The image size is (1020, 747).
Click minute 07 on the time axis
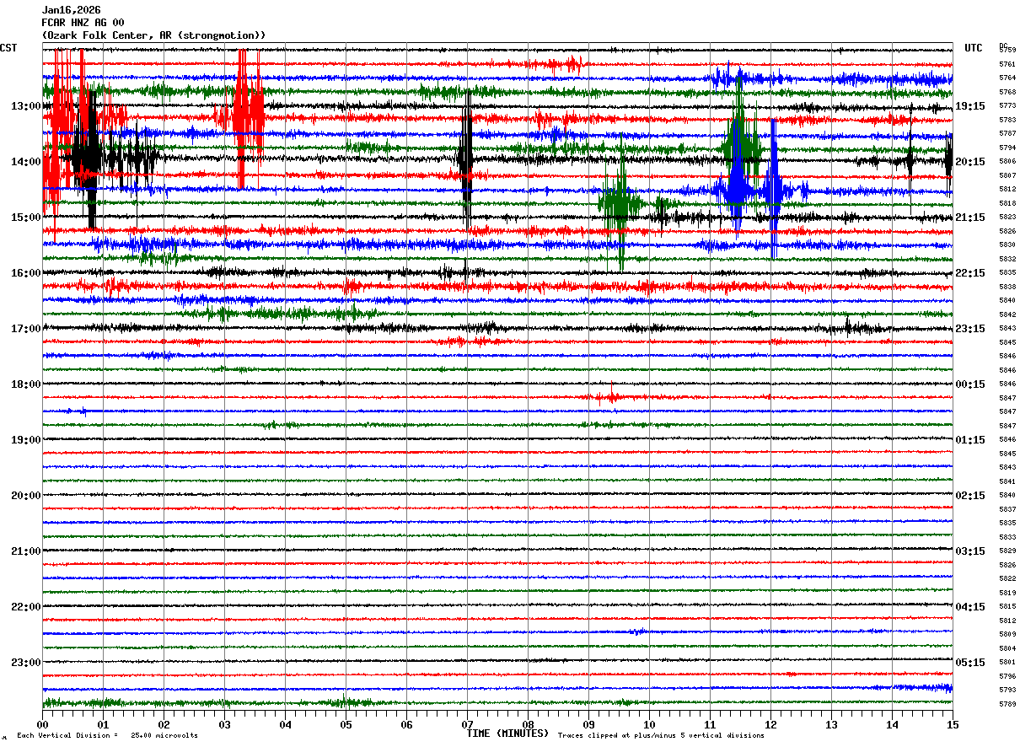[467, 724]
